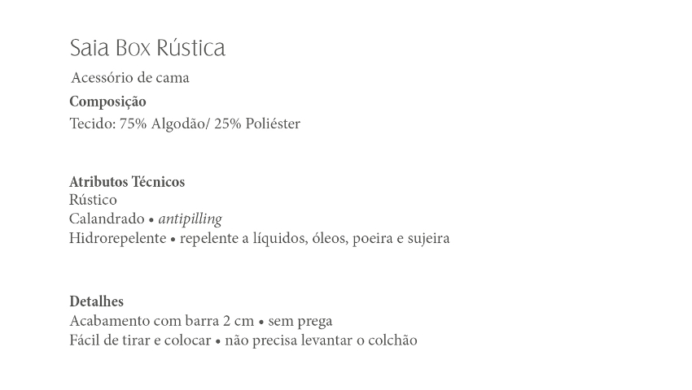This screenshot has height=390, width=692.
Task: Click the 'Rústico' attribute line
Action: (93, 200)
